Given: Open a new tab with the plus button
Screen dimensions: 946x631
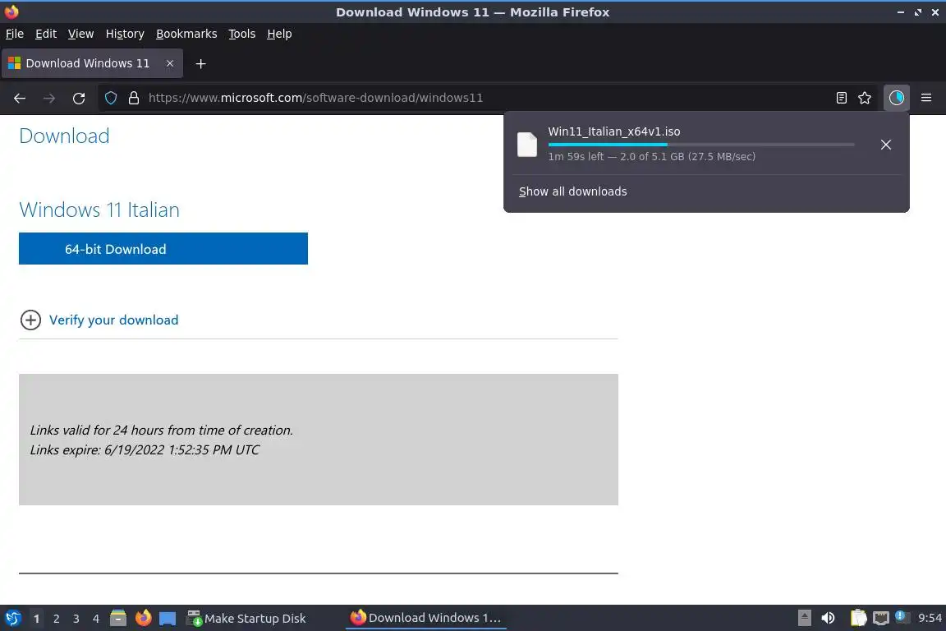Looking at the screenshot, I should [201, 63].
